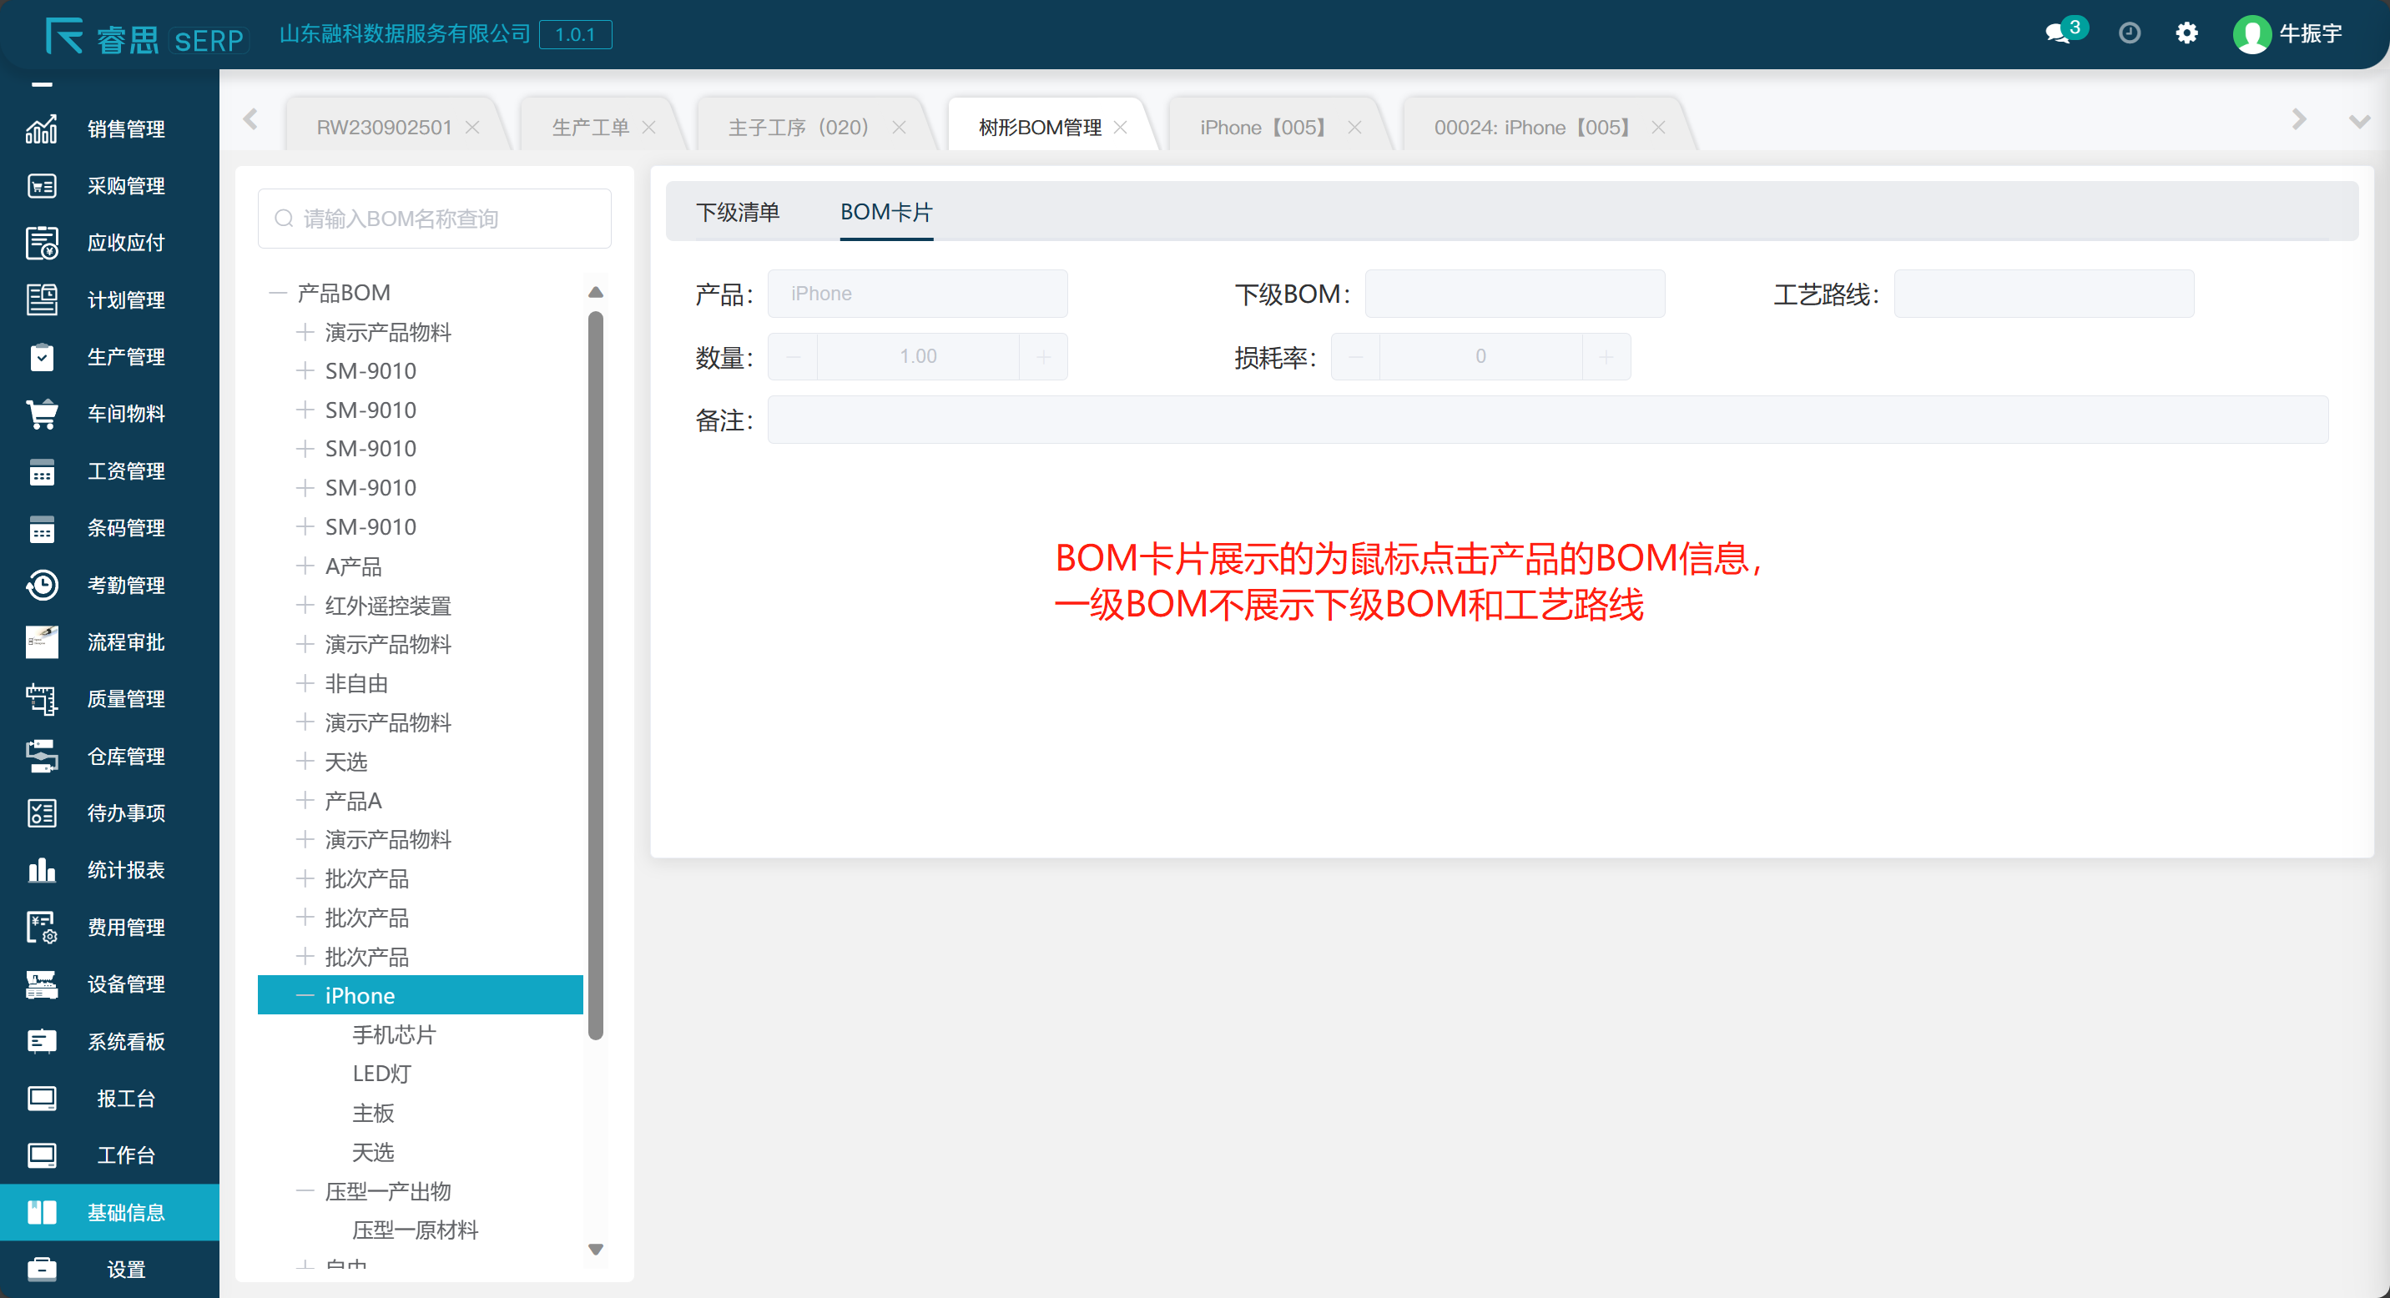Click the BOM name search field

coord(434,219)
